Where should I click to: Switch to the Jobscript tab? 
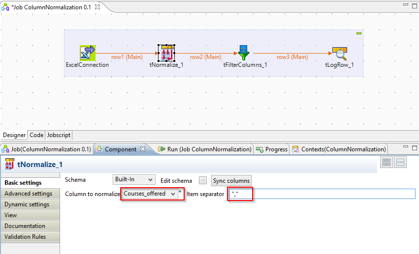pos(59,135)
